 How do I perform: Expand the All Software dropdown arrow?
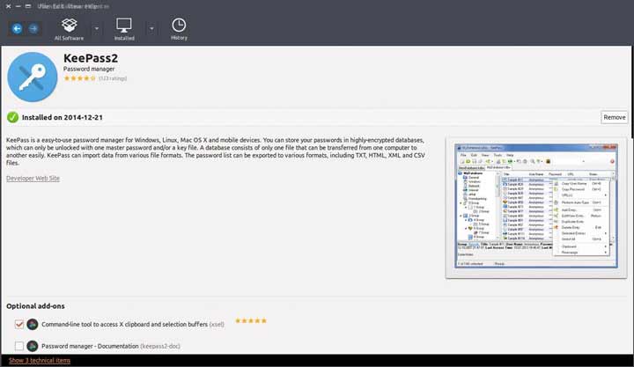point(97,29)
